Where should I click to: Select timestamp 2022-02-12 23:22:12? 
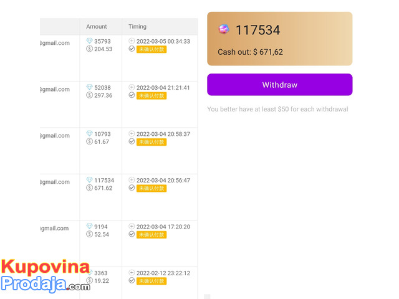pyautogui.click(x=163, y=273)
